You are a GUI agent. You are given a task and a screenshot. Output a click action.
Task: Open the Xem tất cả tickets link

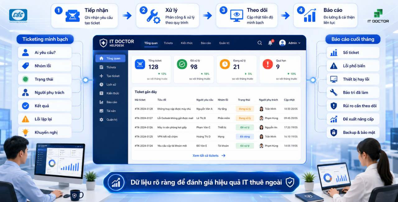click(209, 155)
